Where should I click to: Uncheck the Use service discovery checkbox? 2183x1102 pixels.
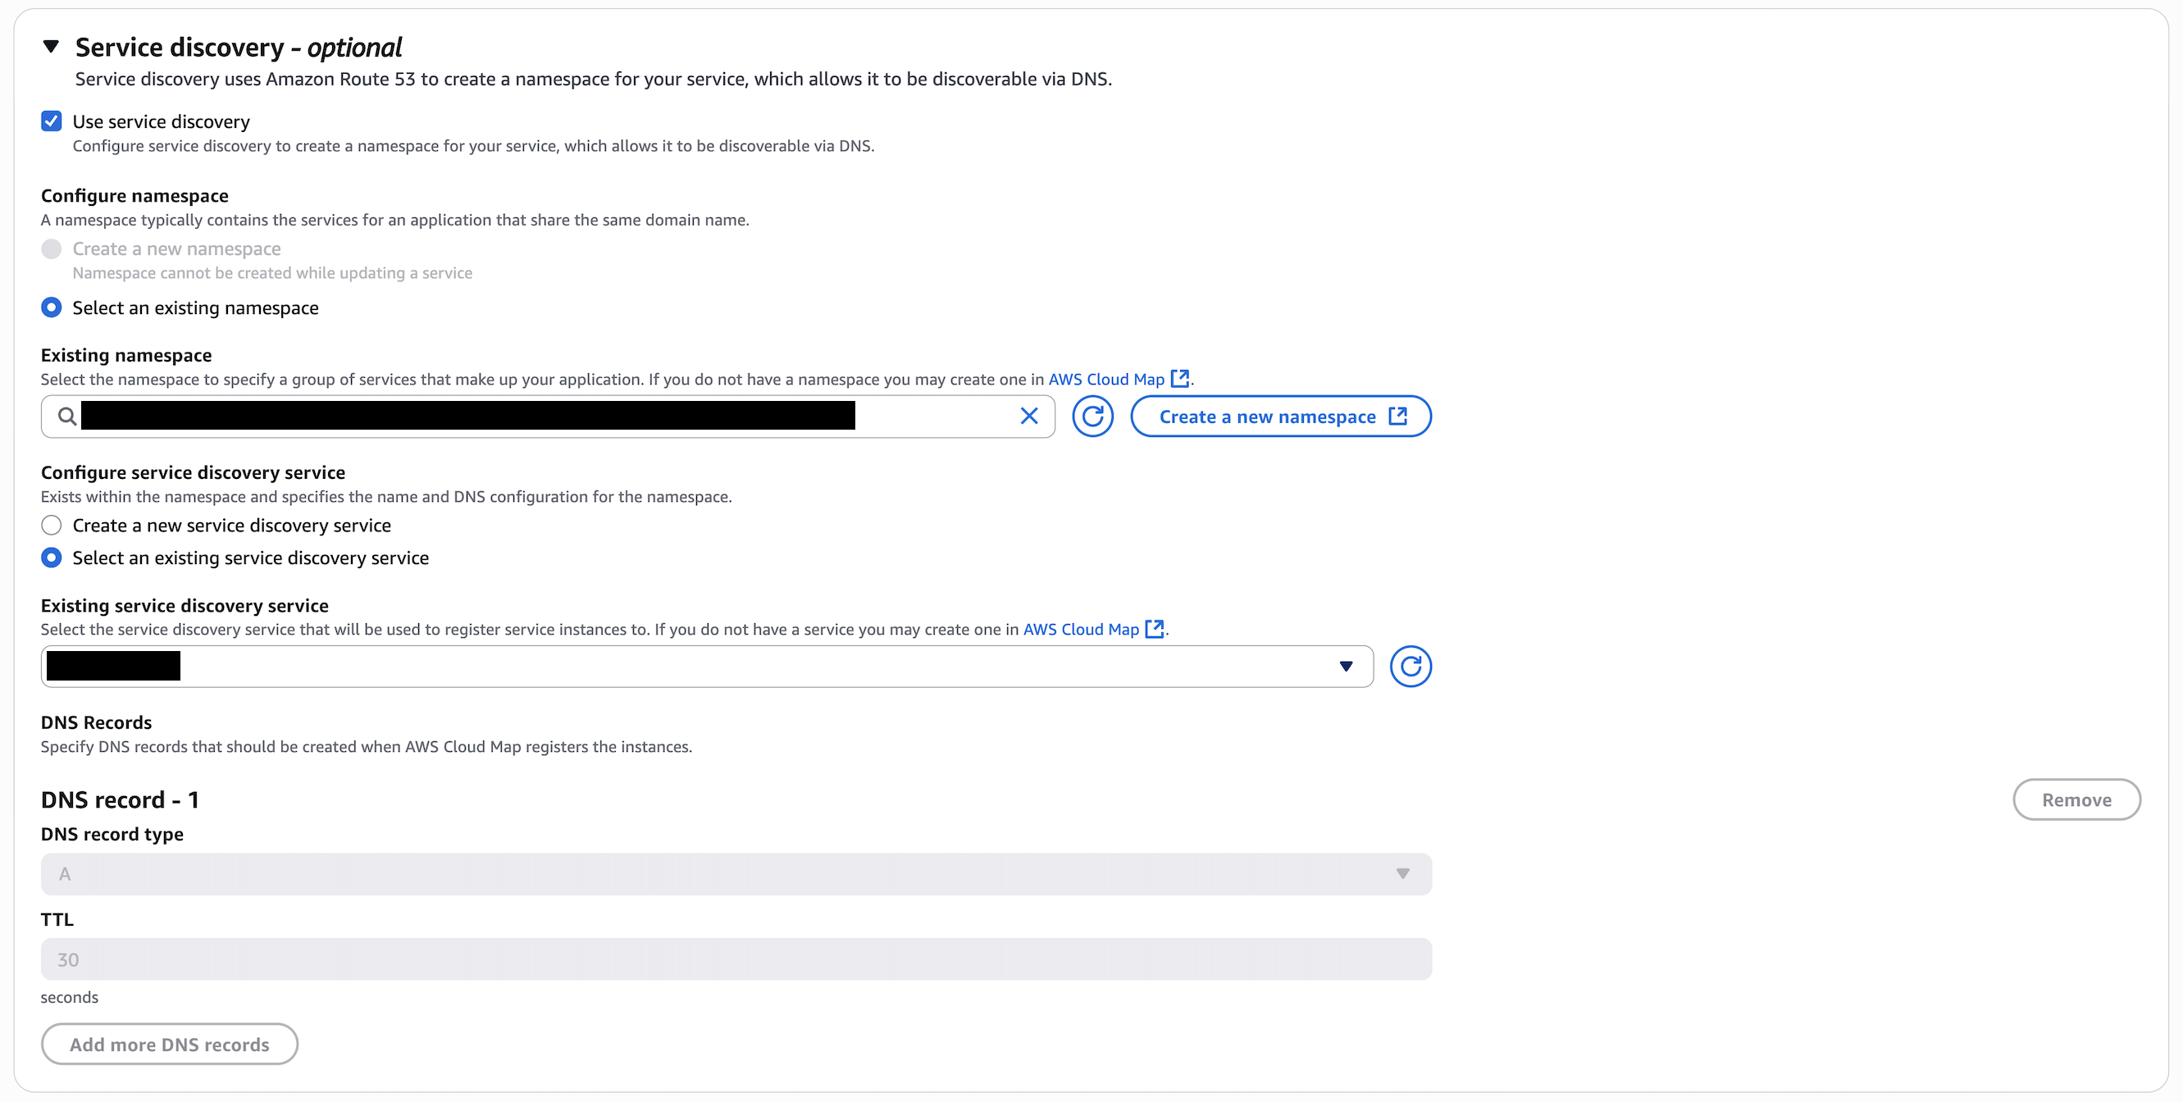[51, 121]
